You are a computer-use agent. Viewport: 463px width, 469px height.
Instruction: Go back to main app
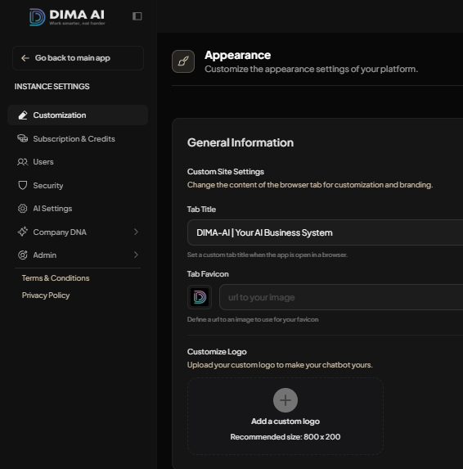tap(78, 58)
